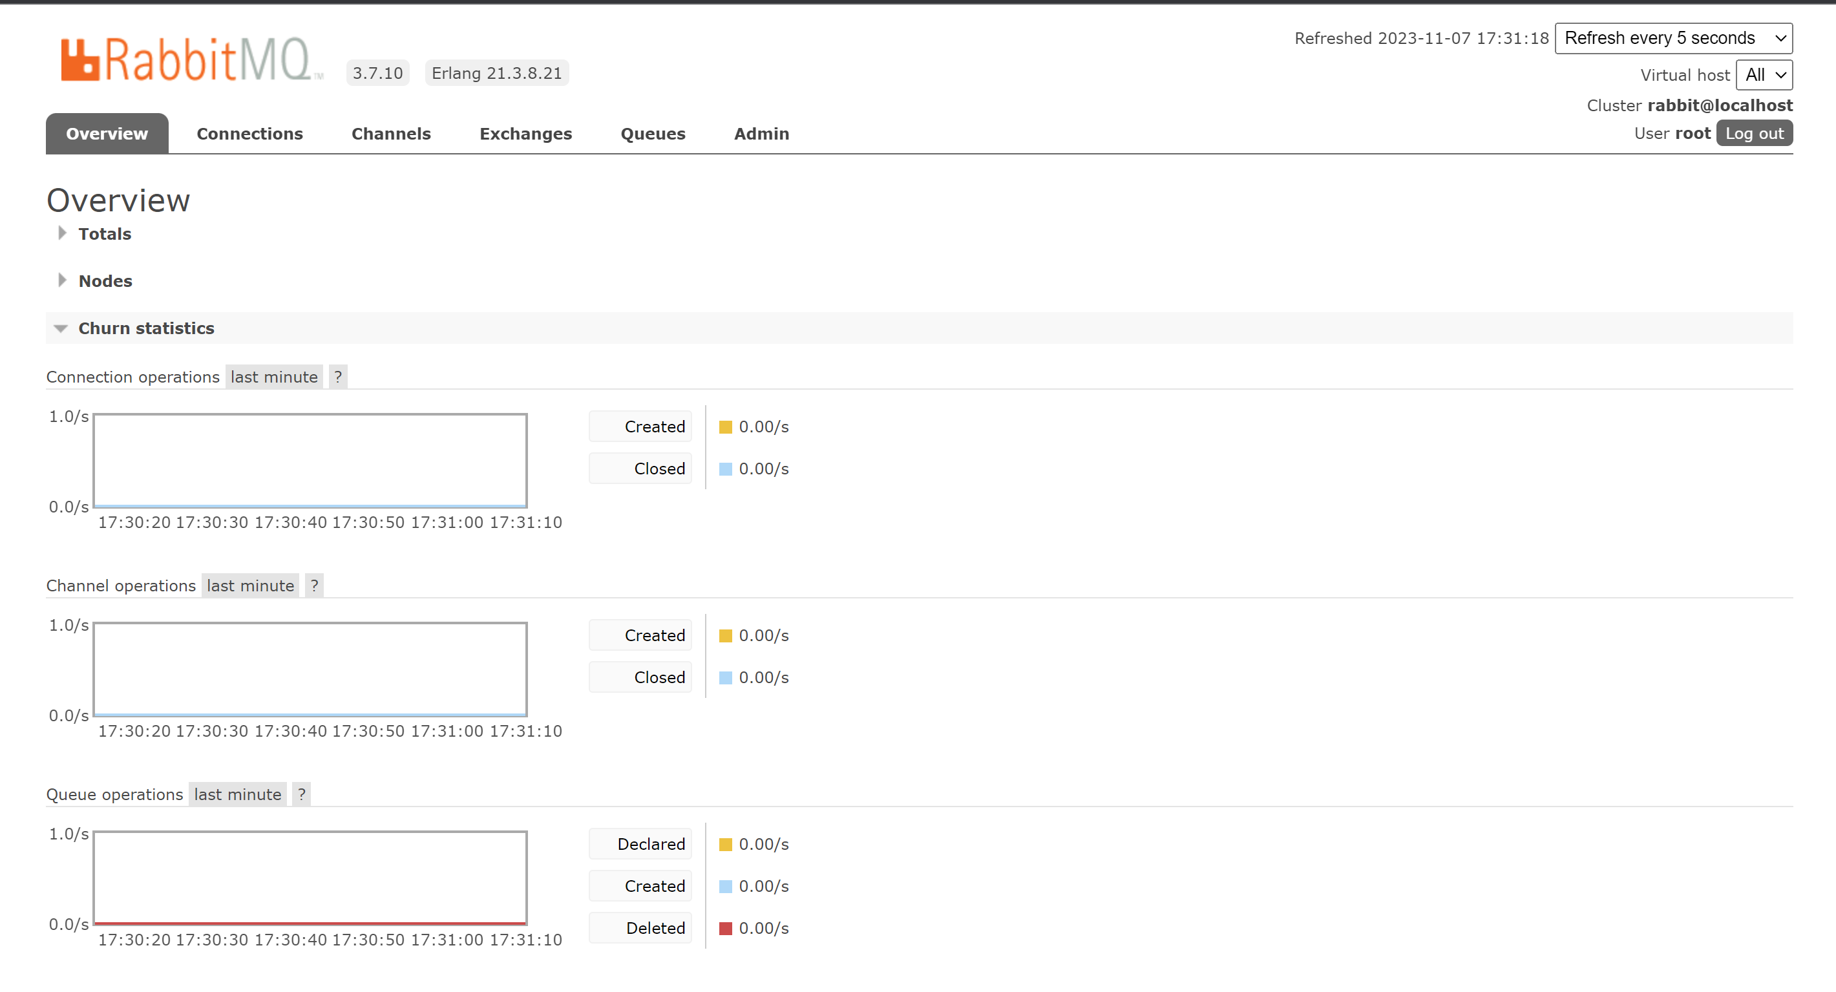Screen dimensions: 1836x992
Task: Click the help question mark for Channel operations
Action: point(314,586)
